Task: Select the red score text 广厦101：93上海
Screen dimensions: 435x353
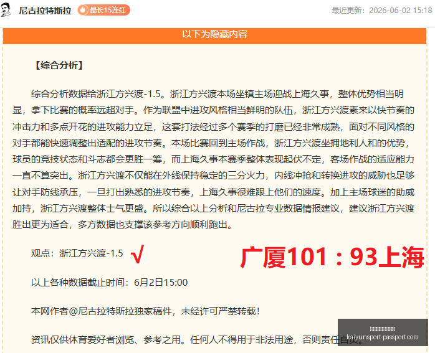Action: [x=332, y=257]
